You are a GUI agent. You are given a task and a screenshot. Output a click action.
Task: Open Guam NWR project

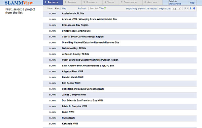68,112
